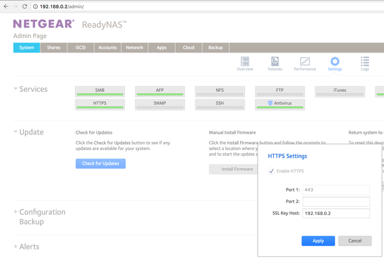Click the 'Manual Install Firmware' heading
Screen dimensions: 384x260
(x=232, y=132)
